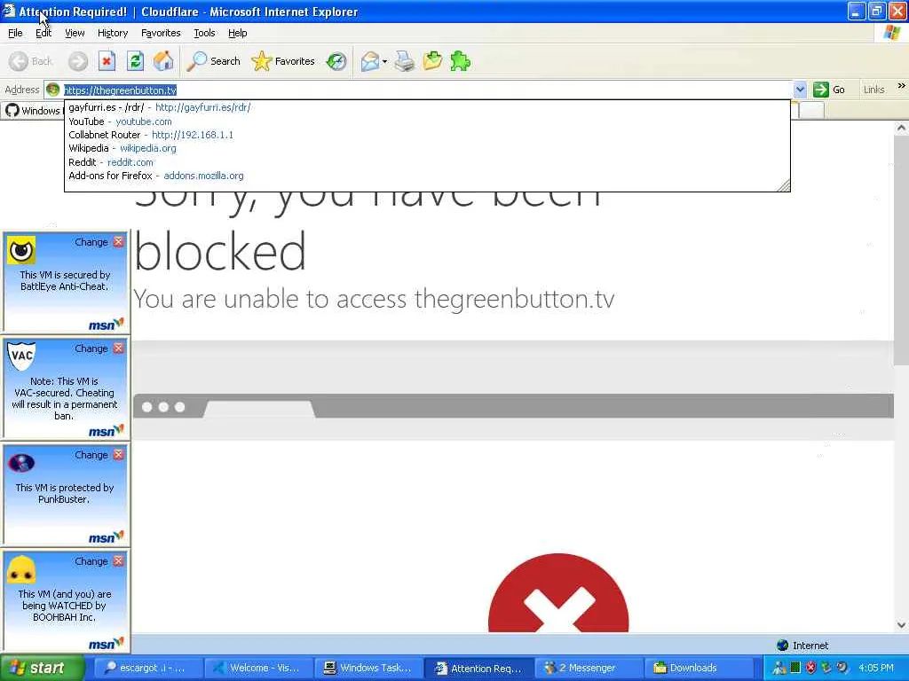Refresh the page using toolbar icon
The image size is (909, 681).
coord(136,61)
